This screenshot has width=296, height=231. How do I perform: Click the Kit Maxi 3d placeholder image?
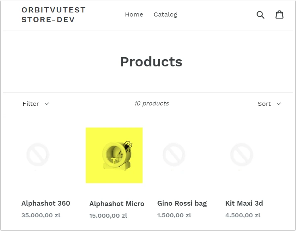(242, 155)
